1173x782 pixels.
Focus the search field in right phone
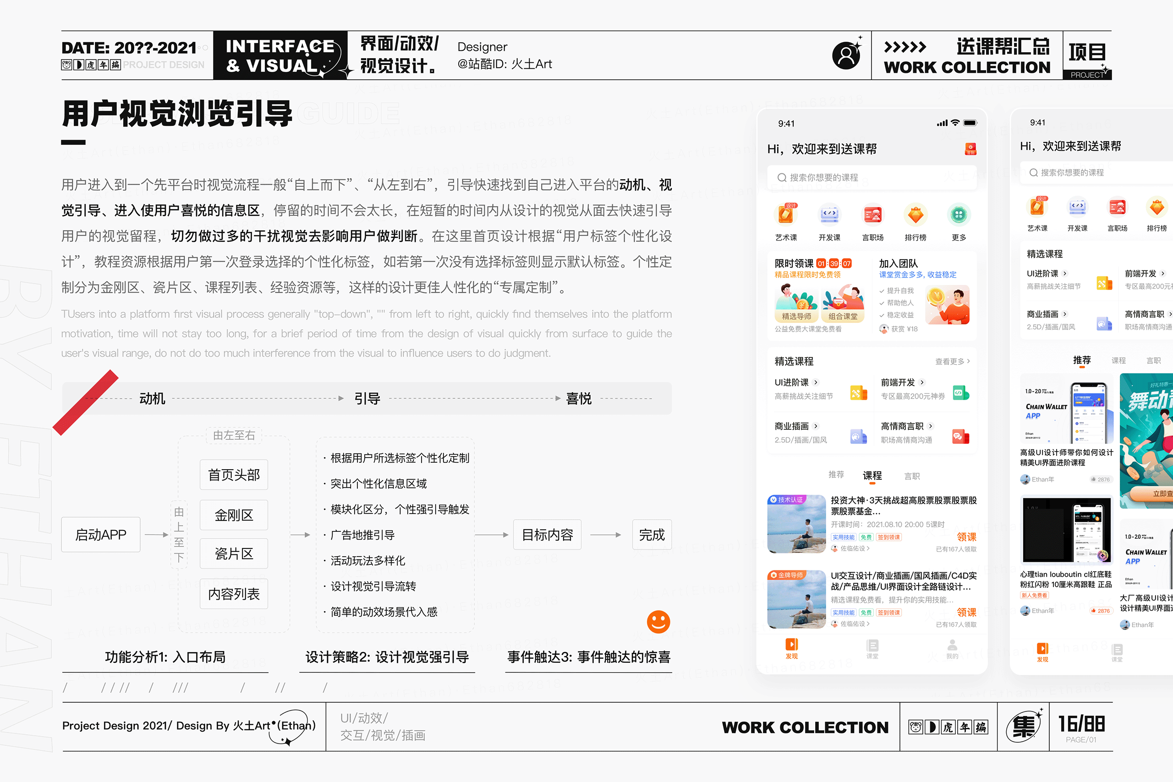[x=1096, y=173]
